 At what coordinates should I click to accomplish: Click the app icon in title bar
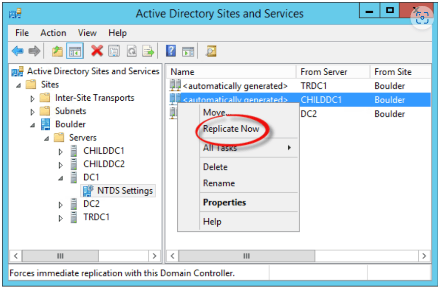click(15, 13)
